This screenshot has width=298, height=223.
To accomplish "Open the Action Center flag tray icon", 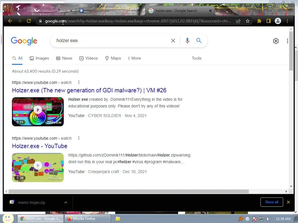I will pyautogui.click(x=254, y=219).
